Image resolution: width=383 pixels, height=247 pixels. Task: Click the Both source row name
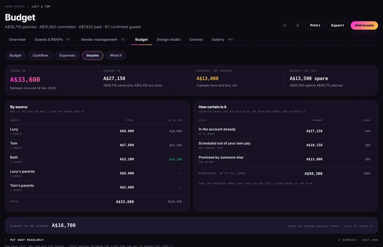click(x=14, y=157)
